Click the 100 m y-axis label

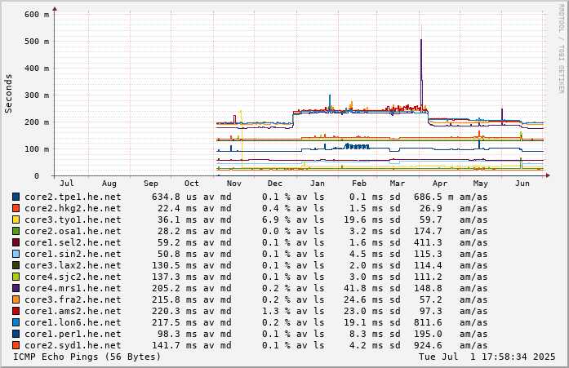coord(37,149)
